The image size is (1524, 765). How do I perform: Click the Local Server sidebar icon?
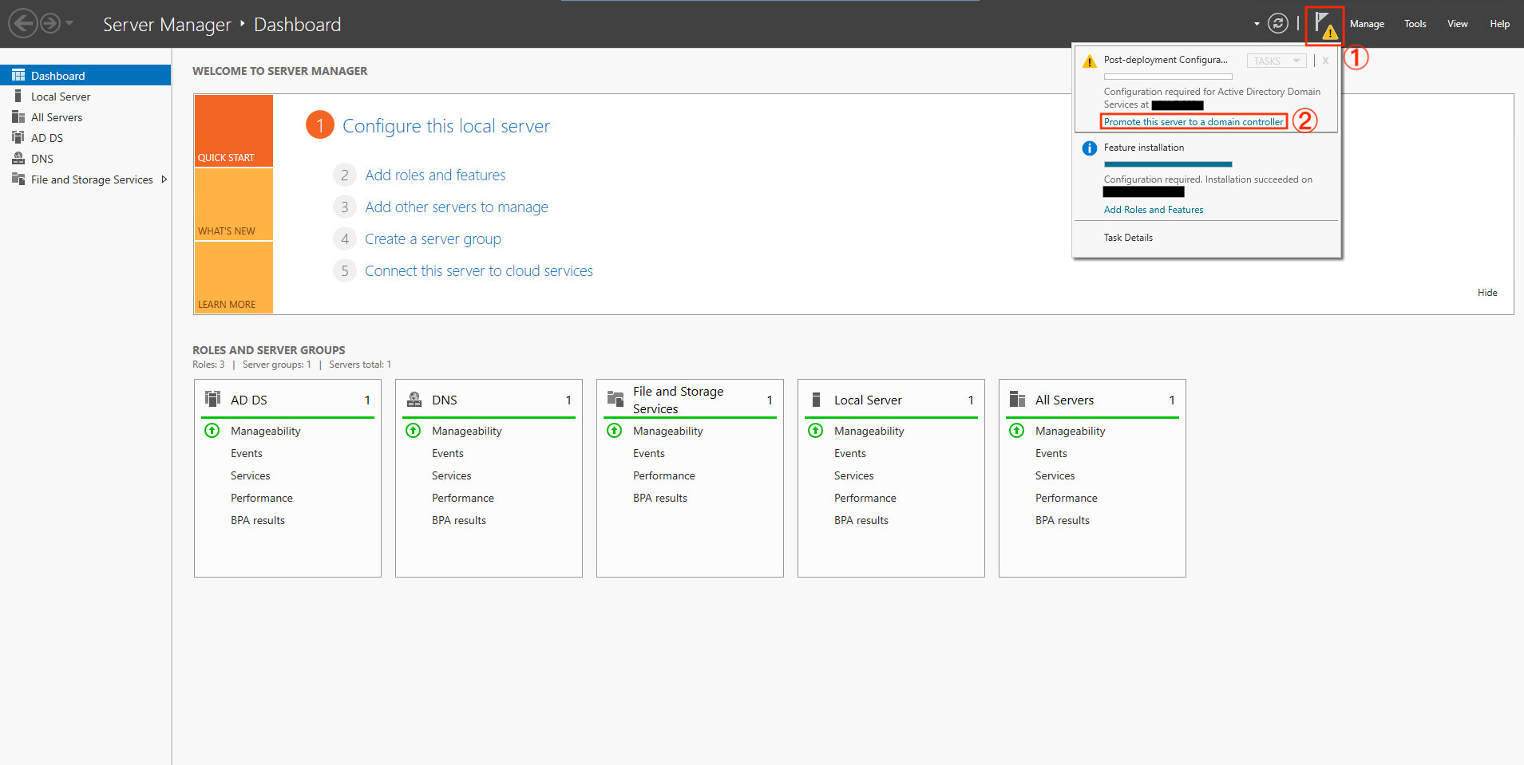coord(18,96)
